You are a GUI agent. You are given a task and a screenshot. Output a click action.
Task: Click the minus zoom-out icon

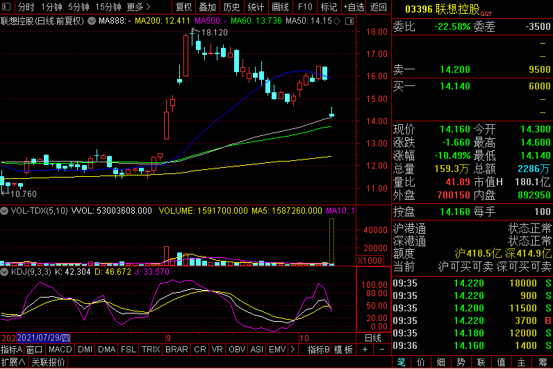click(x=380, y=350)
